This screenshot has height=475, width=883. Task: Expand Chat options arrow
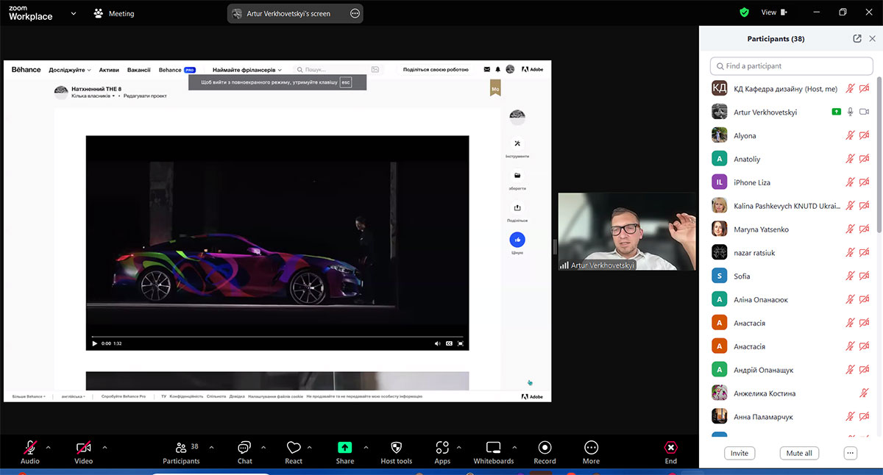pos(263,447)
